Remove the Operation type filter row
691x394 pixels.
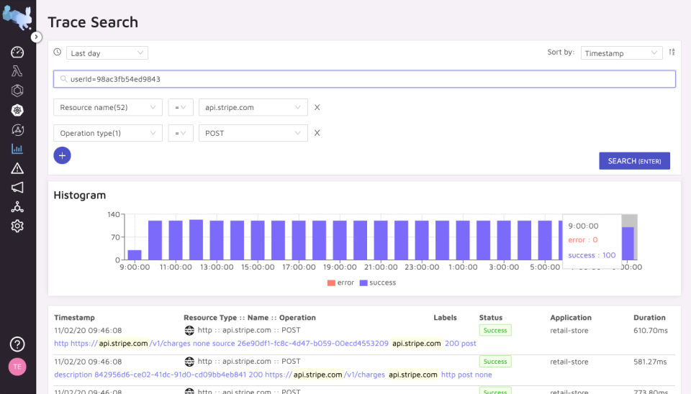point(317,133)
